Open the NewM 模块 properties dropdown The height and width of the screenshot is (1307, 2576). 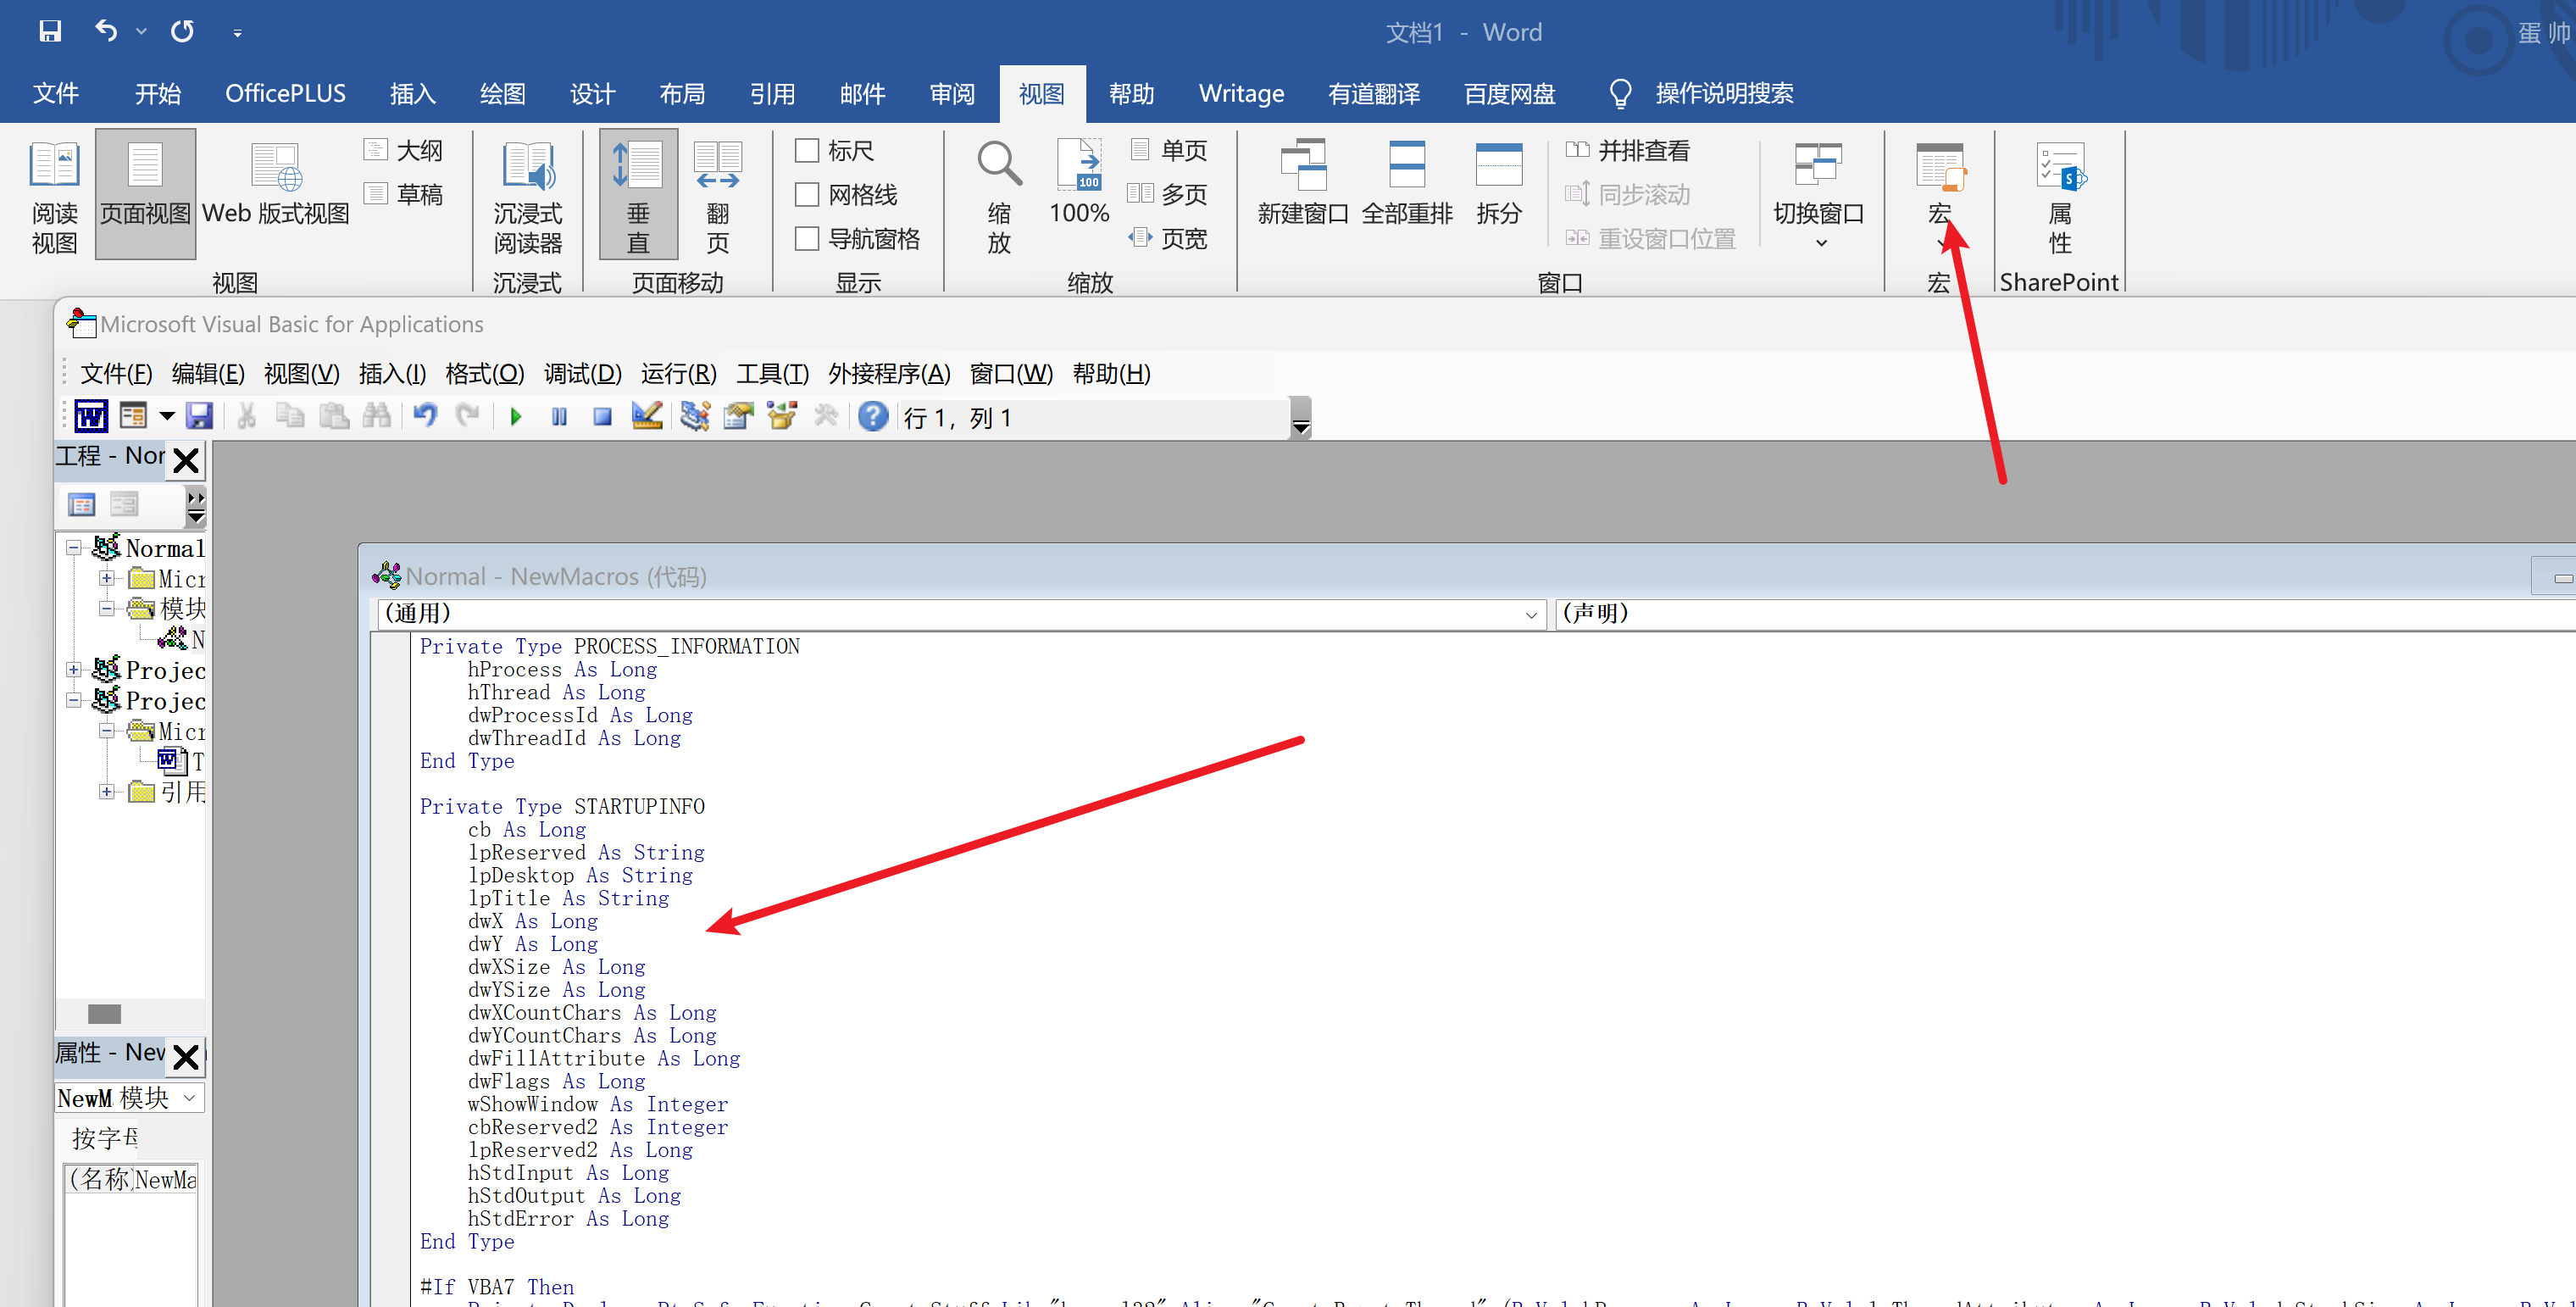(189, 1098)
